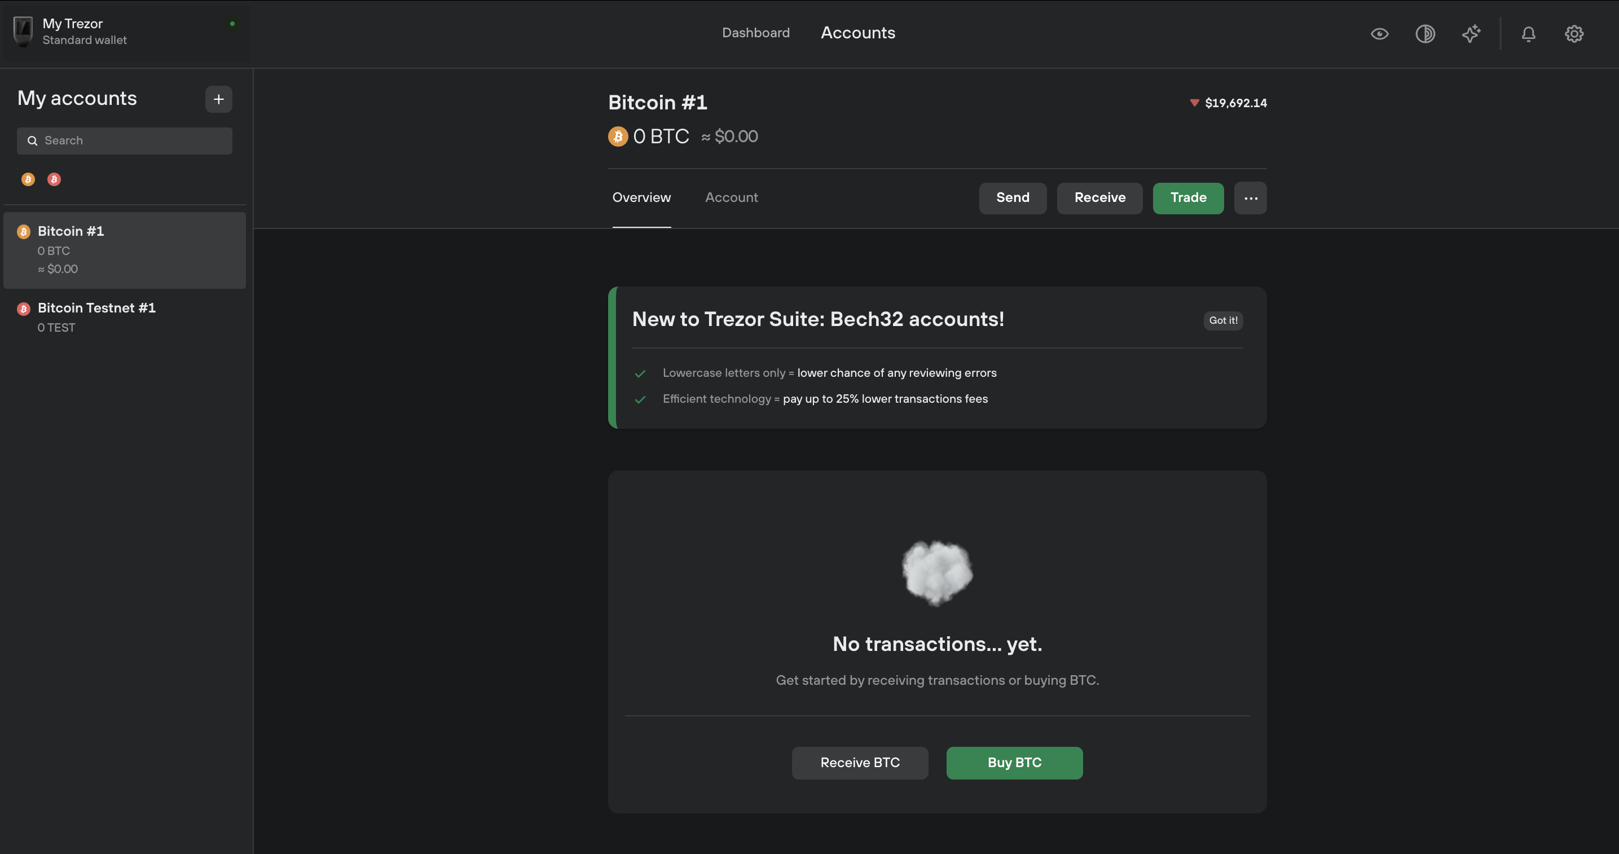
Task: Switch to the Account tab
Action: click(731, 197)
